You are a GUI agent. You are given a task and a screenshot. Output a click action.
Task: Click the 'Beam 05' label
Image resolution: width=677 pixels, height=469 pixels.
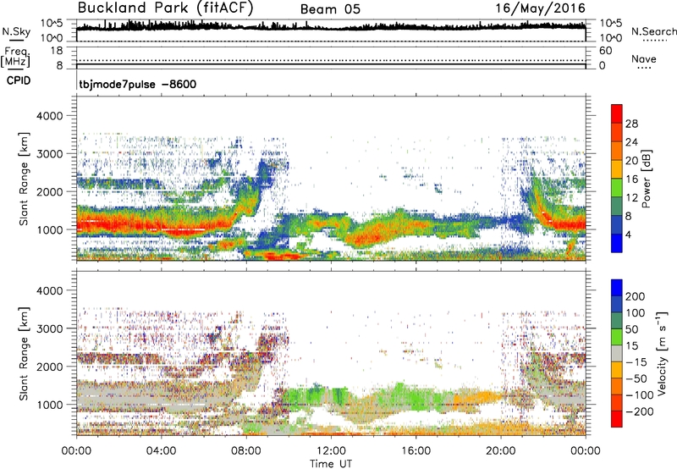pyautogui.click(x=330, y=9)
